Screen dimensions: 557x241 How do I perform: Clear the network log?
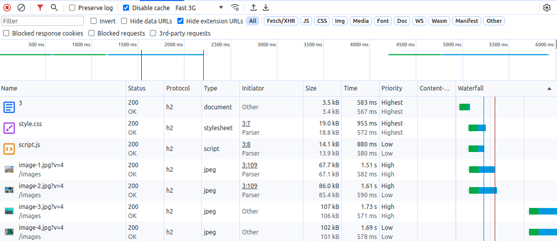pyautogui.click(x=21, y=8)
